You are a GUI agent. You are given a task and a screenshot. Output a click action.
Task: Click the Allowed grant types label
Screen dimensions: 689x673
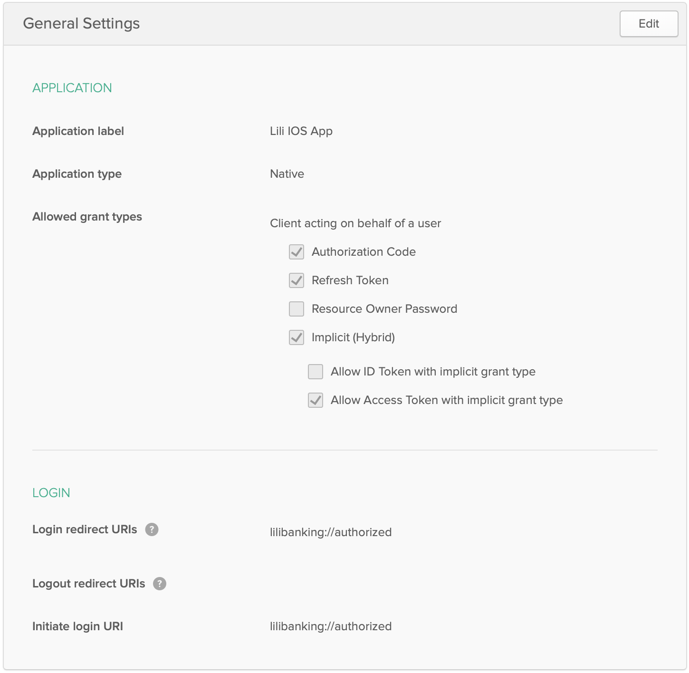(87, 217)
